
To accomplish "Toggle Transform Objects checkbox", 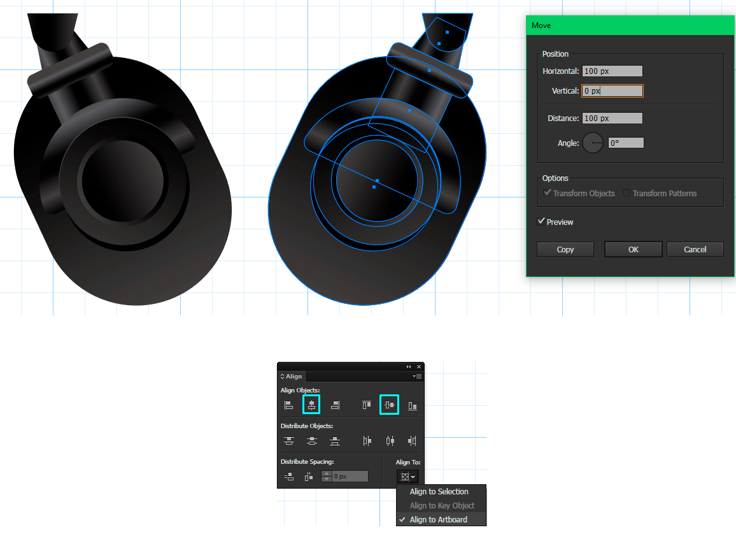I will tap(547, 193).
